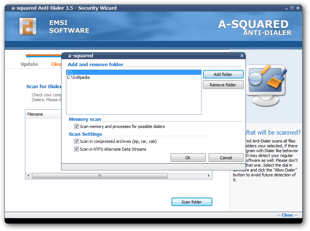Minimize the Security Wizard window
This screenshot has height=231, width=310.
pos(286,8)
